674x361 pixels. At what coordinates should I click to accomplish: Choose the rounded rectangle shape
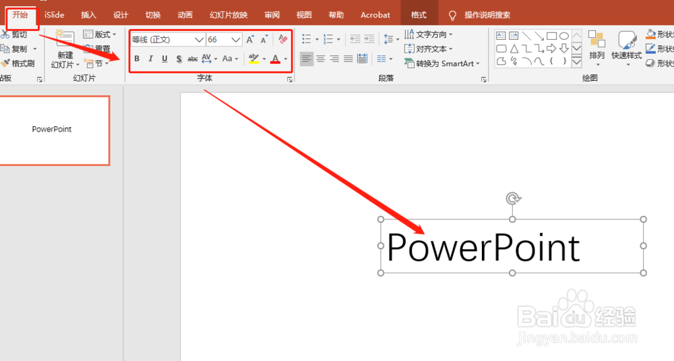(x=501, y=49)
